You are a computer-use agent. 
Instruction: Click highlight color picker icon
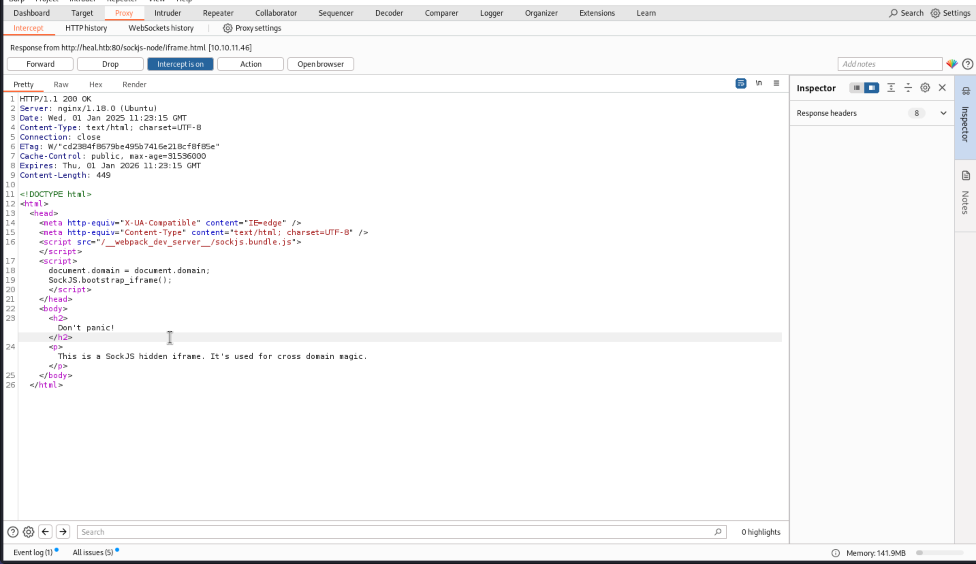click(x=951, y=64)
